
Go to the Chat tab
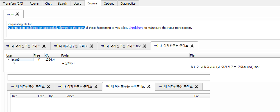pyautogui.click(x=48, y=3)
